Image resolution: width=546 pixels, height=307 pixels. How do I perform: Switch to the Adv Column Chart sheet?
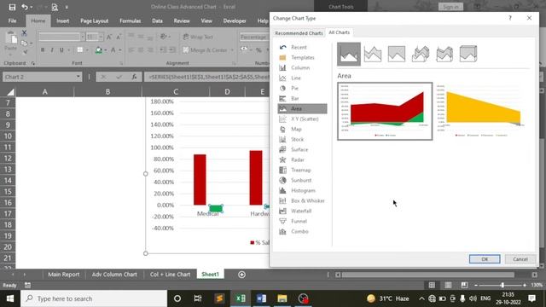coord(114,275)
